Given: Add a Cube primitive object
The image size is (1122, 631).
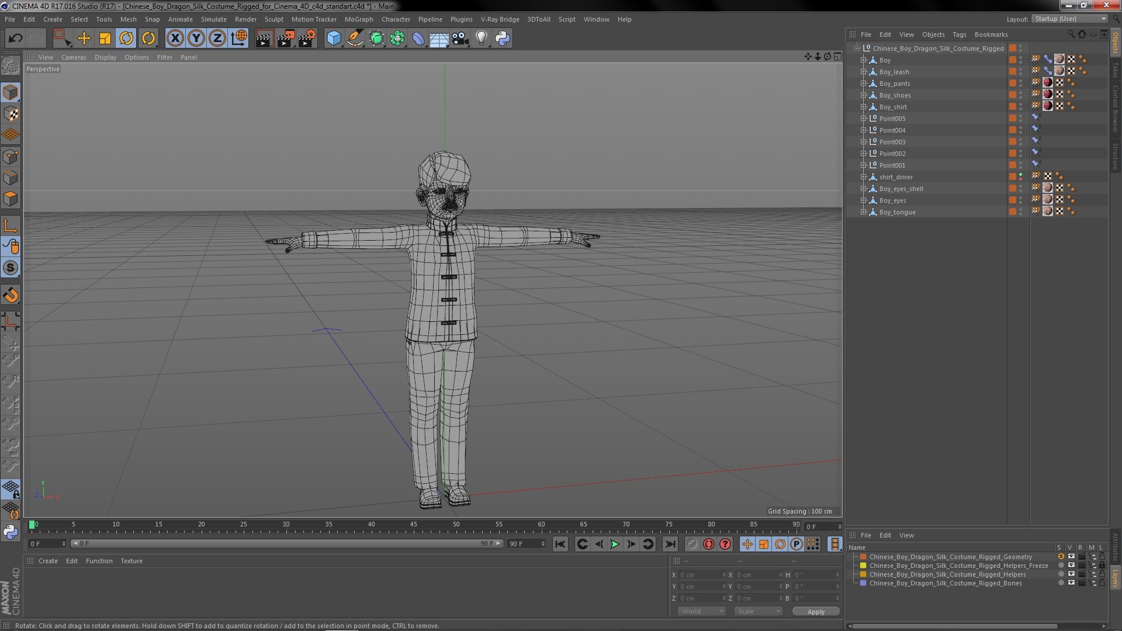Looking at the screenshot, I should 334,39.
